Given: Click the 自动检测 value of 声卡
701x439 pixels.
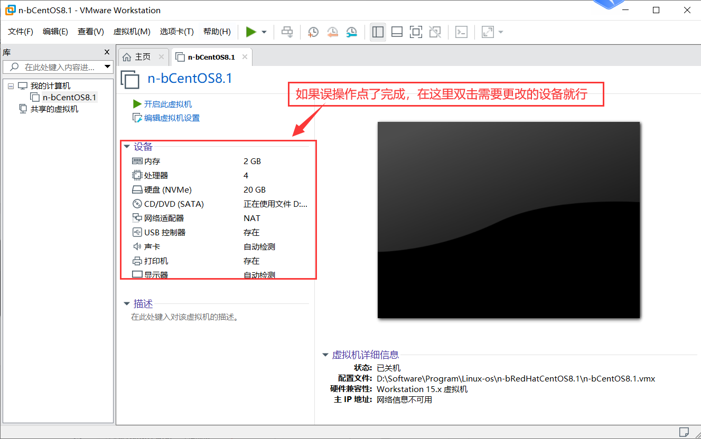Looking at the screenshot, I should click(259, 246).
